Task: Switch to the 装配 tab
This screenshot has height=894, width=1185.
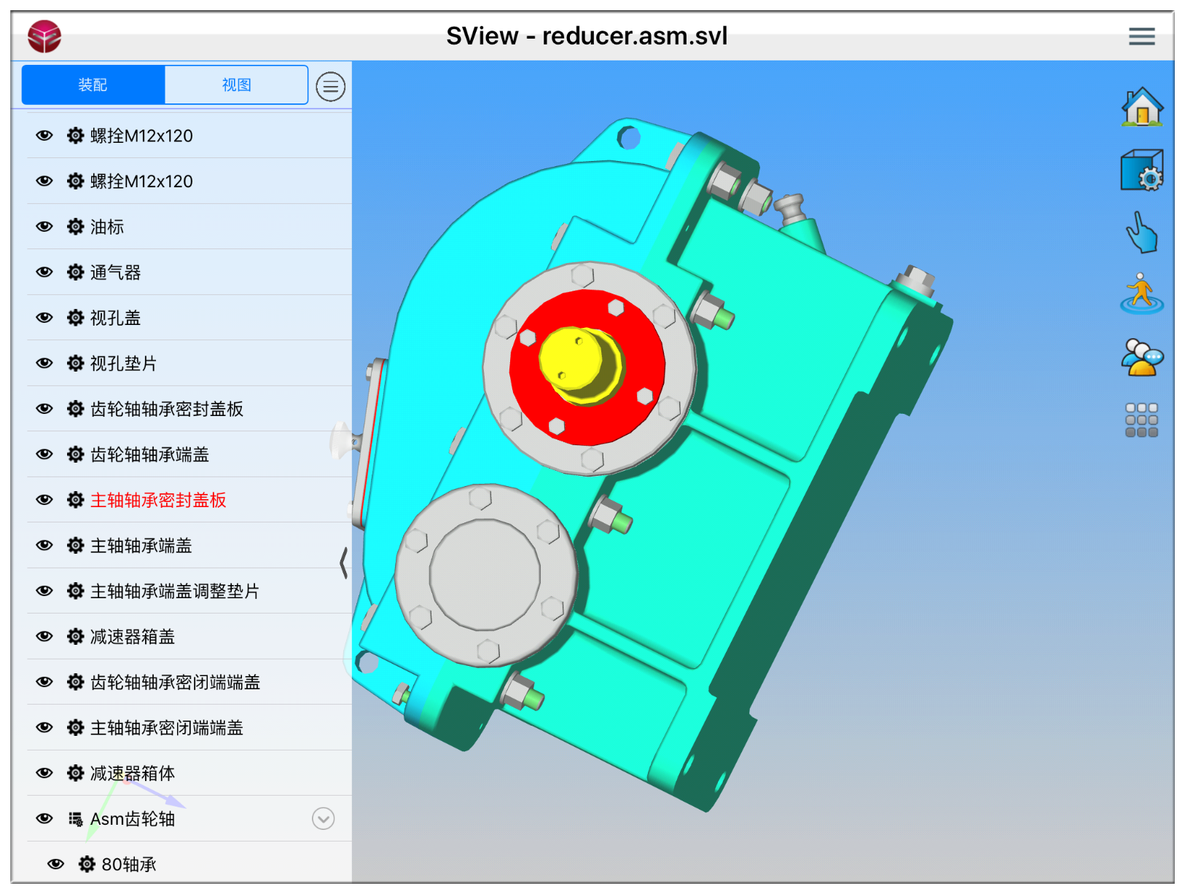Action: (93, 85)
